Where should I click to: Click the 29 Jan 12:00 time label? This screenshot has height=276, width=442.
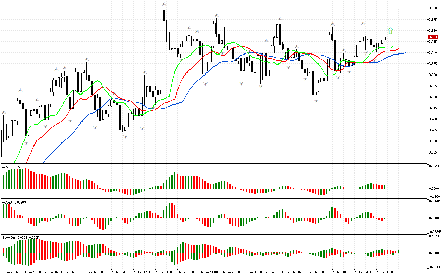[386, 272]
